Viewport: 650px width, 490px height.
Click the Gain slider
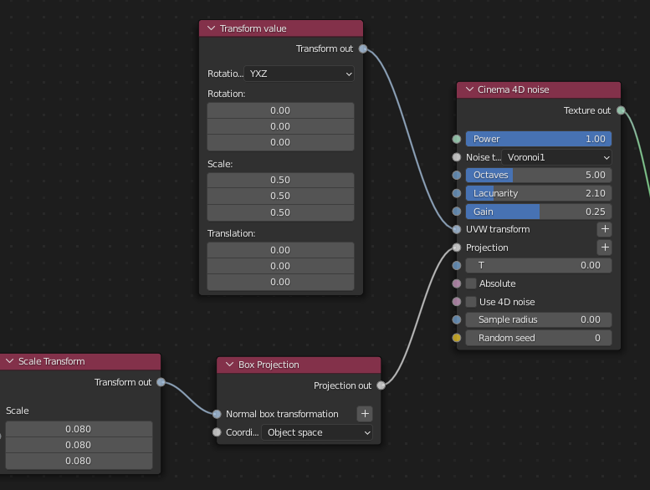(538, 212)
